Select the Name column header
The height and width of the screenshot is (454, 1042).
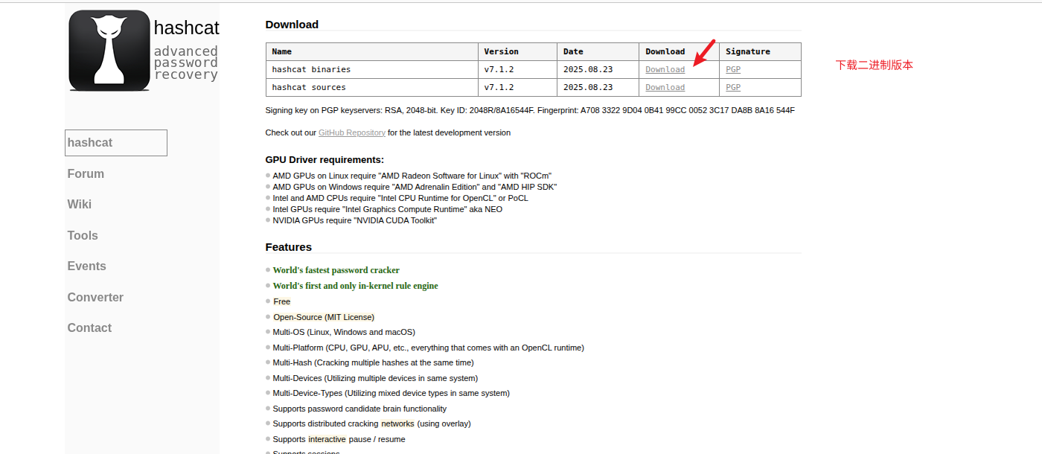(372, 51)
